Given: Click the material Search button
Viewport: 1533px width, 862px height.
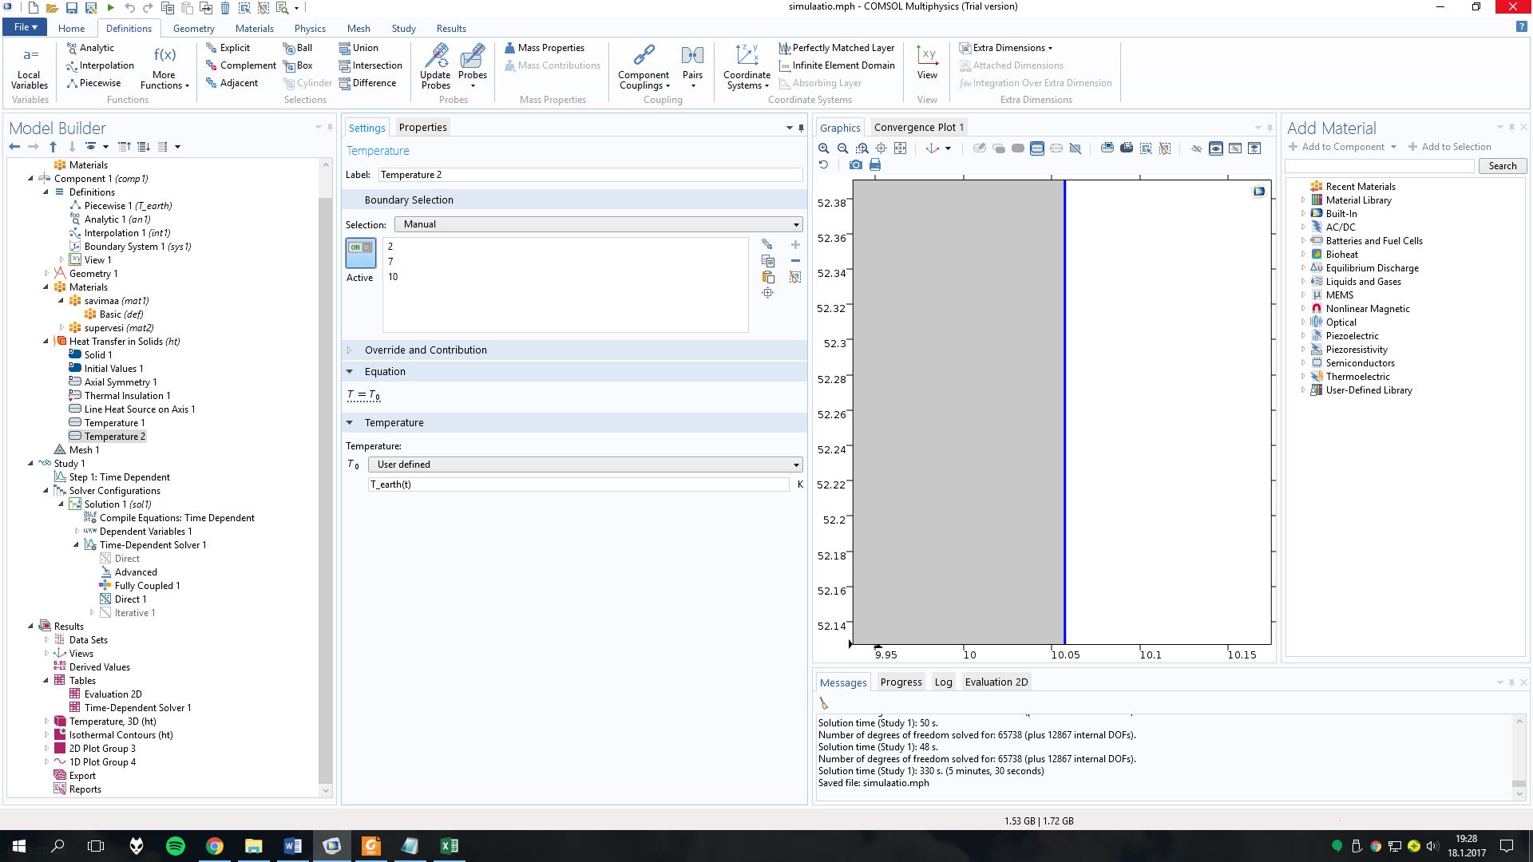Looking at the screenshot, I should pyautogui.click(x=1502, y=166).
